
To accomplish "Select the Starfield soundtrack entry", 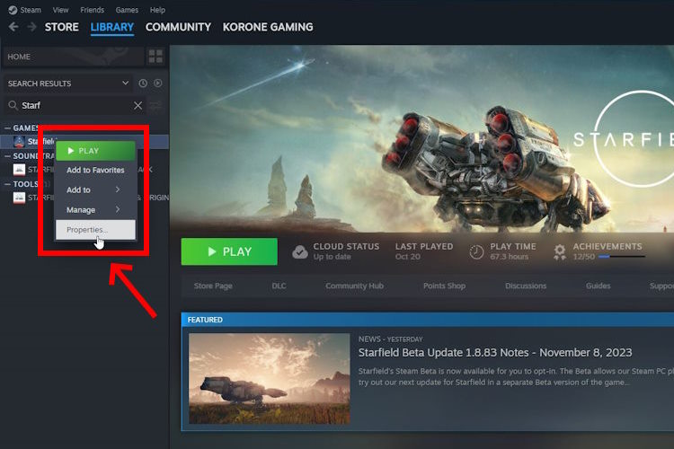I will click(84, 170).
